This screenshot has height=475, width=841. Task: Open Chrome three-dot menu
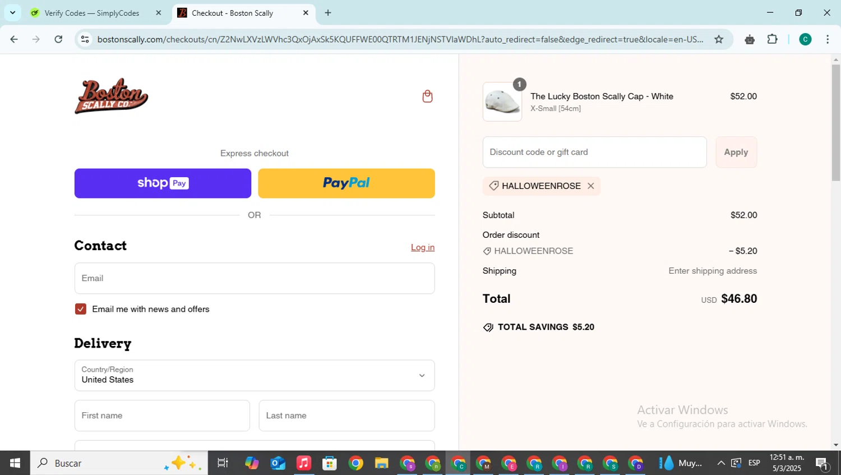828,39
